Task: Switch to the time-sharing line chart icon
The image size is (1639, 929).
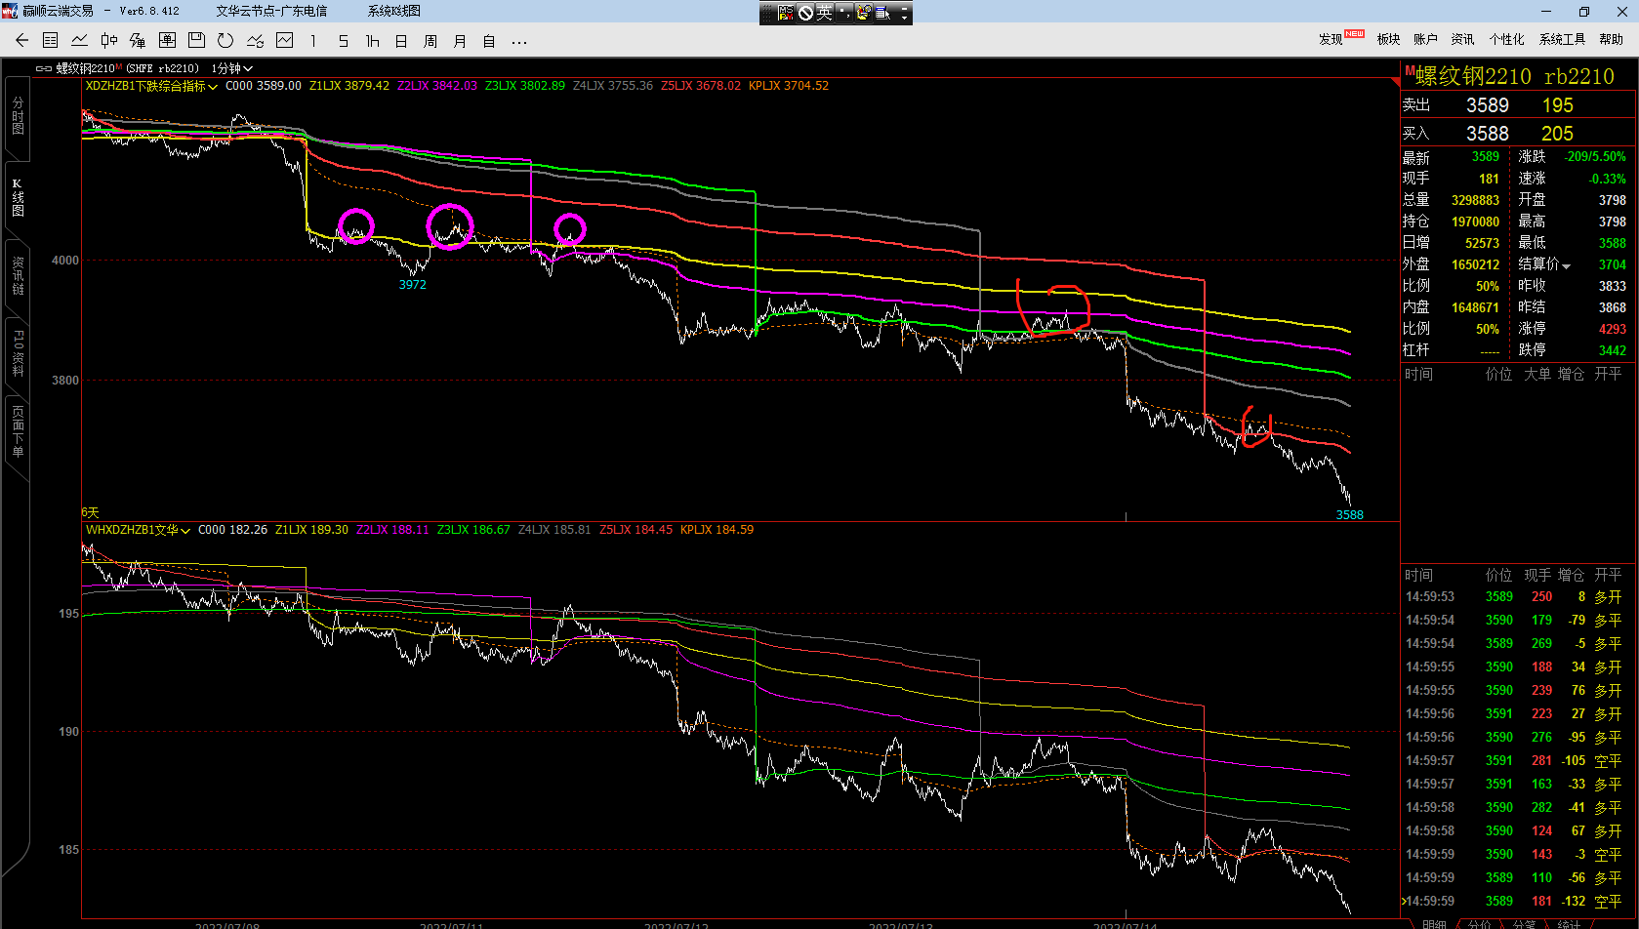Action: 80,40
